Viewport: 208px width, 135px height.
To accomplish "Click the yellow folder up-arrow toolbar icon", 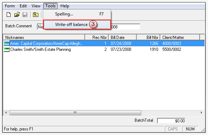I will pyautogui.click(x=35, y=15).
